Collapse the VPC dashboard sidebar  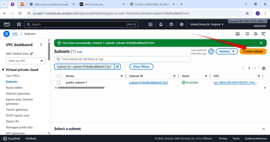[41, 45]
